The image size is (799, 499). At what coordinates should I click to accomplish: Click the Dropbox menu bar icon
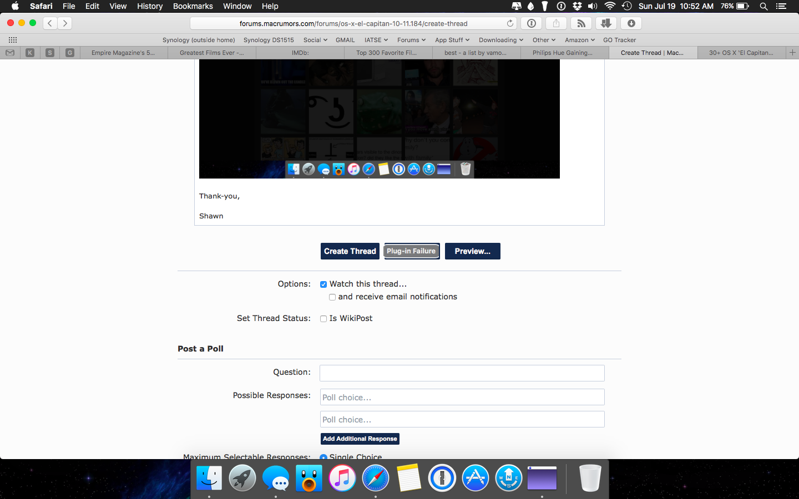(577, 6)
